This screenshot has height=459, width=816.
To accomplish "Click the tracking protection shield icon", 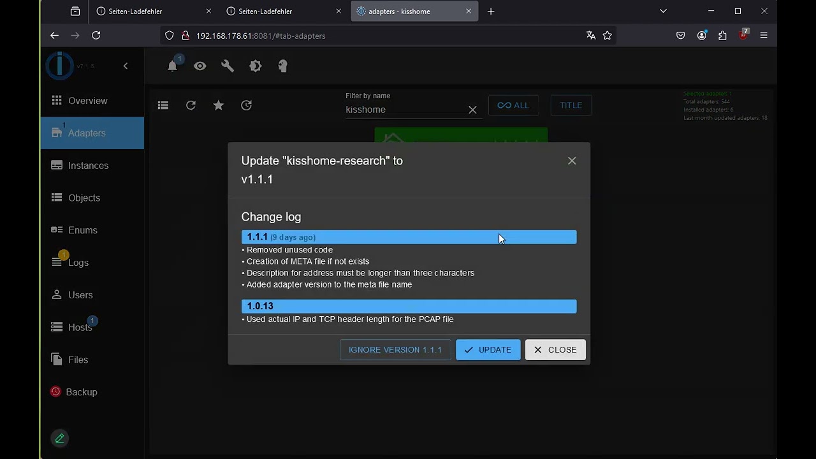I will pyautogui.click(x=170, y=36).
